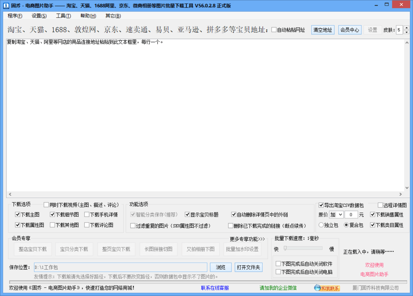Image resolution: width=413 pixels, height=296 pixels.
Task: Click the 清空地址 button
Action: 323,30
